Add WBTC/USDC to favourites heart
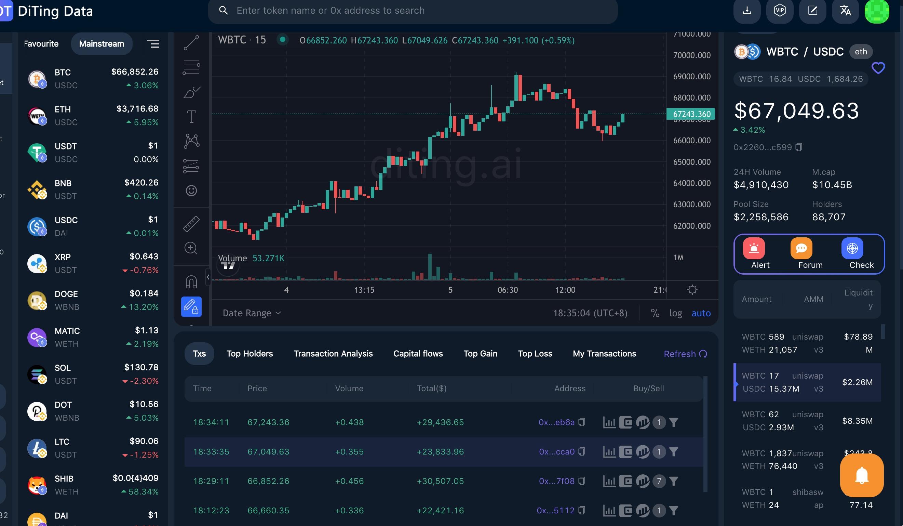 (x=878, y=67)
